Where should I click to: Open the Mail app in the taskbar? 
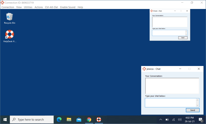(x=79, y=119)
